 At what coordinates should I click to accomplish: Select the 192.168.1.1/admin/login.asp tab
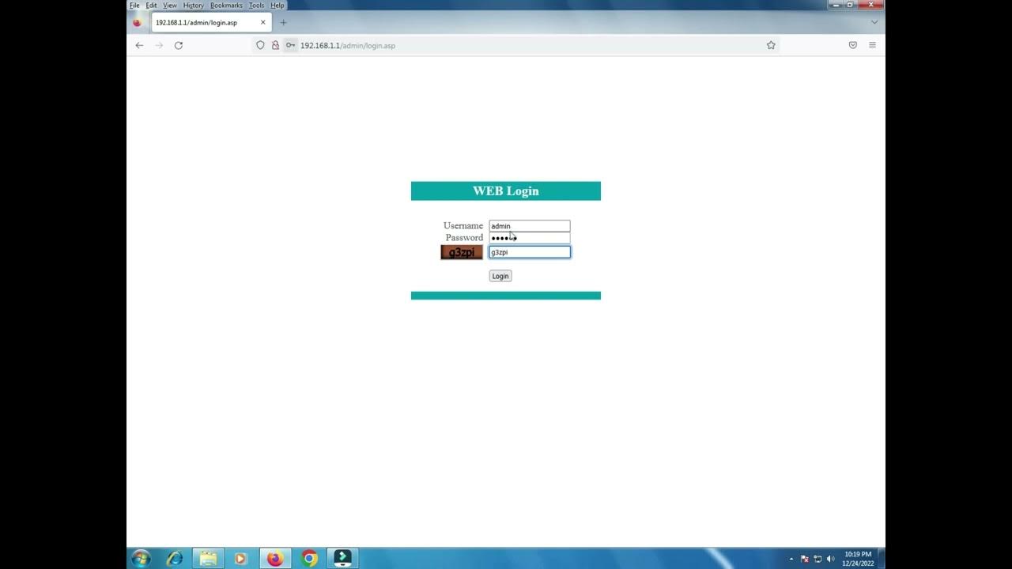(x=211, y=22)
